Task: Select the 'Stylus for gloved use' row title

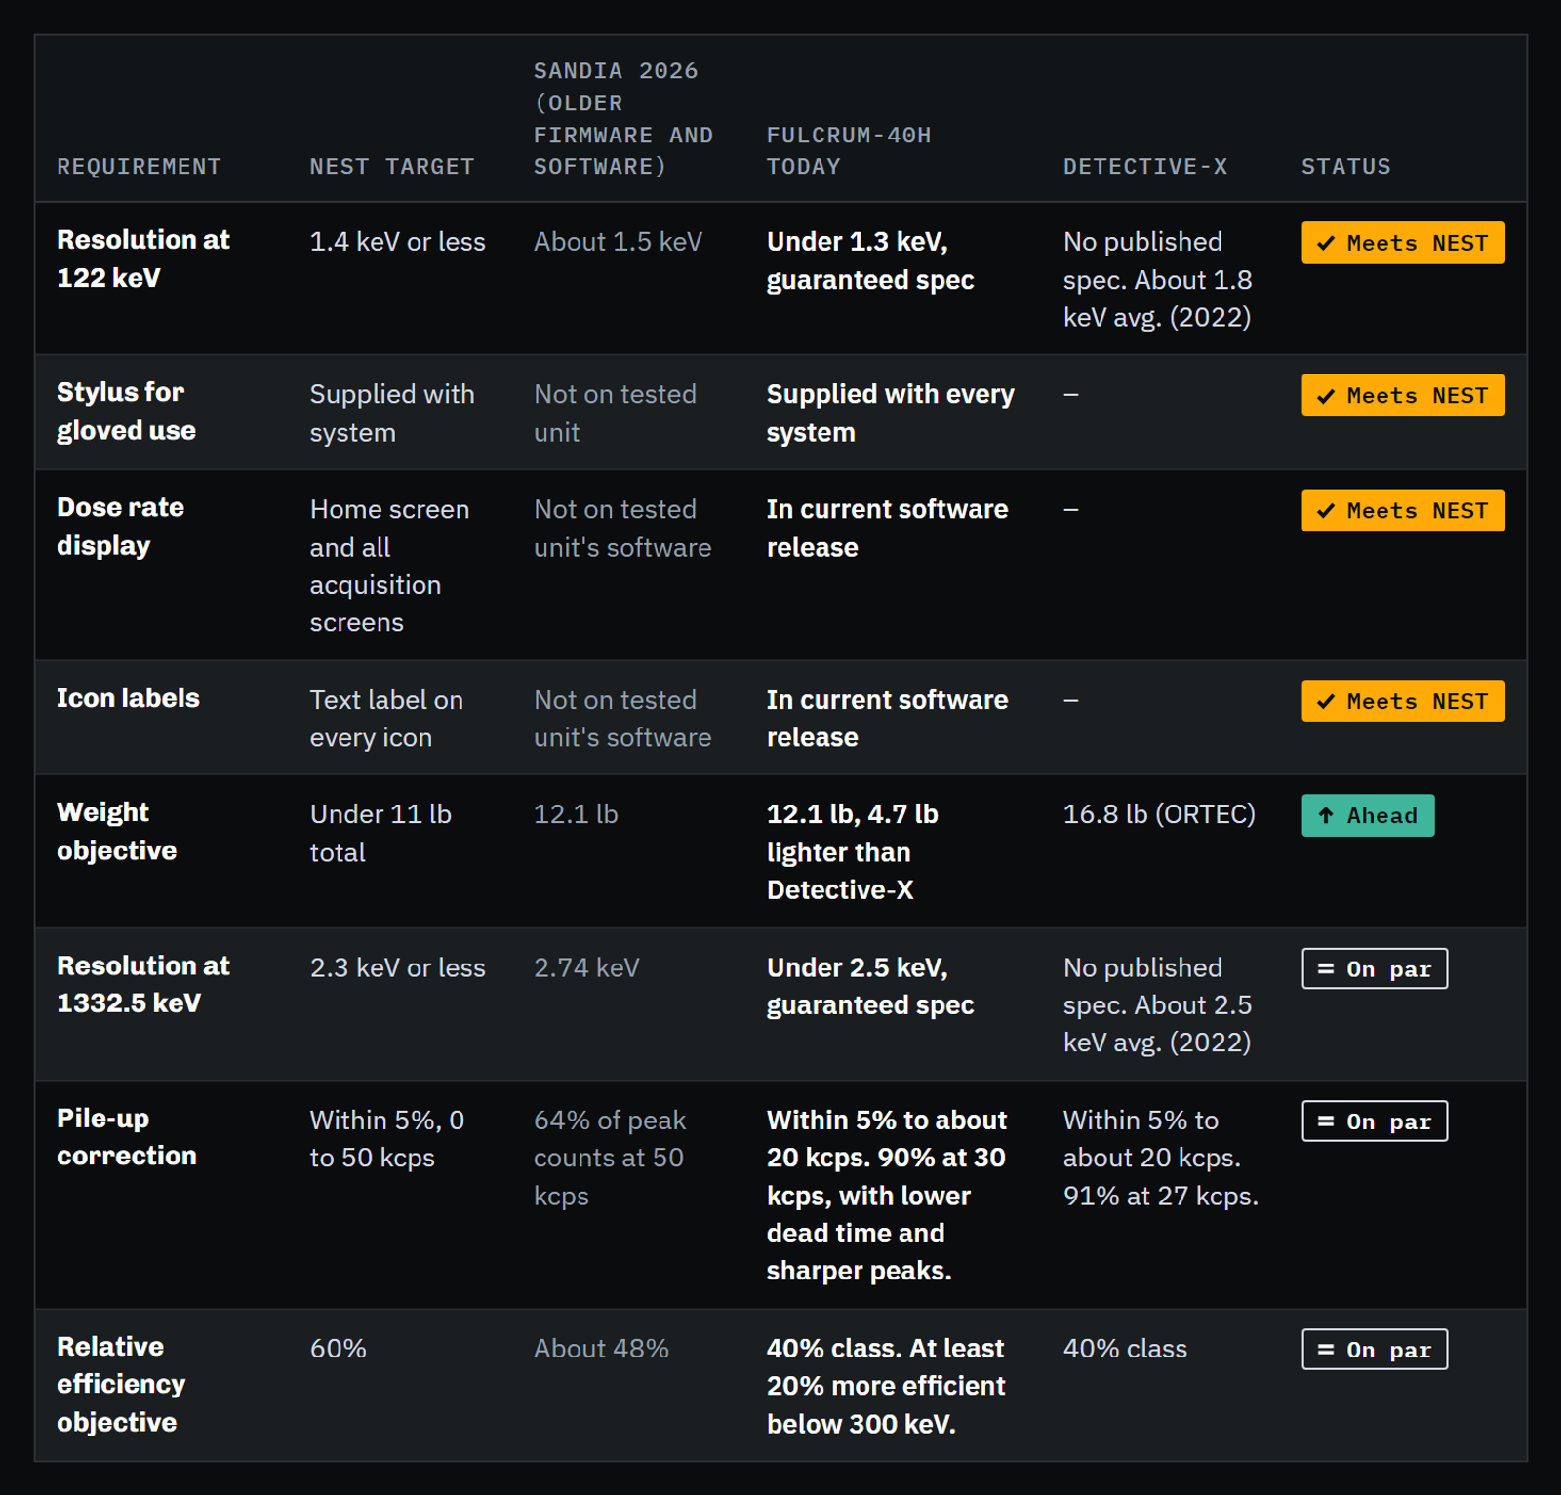Action: coord(126,412)
